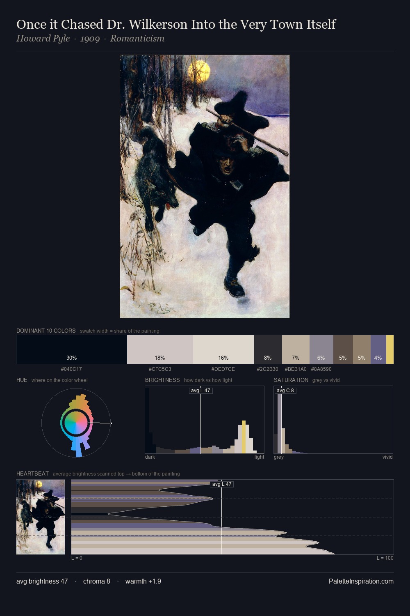Screen dimensions: 410x616
Task: Click the hue color wheel center
Action: coord(76,423)
